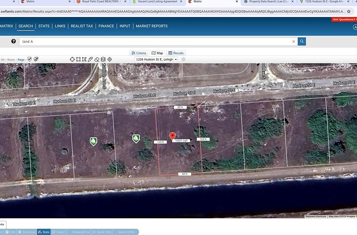
Task: Click the top 80 ft parcel label
Action: point(180,107)
